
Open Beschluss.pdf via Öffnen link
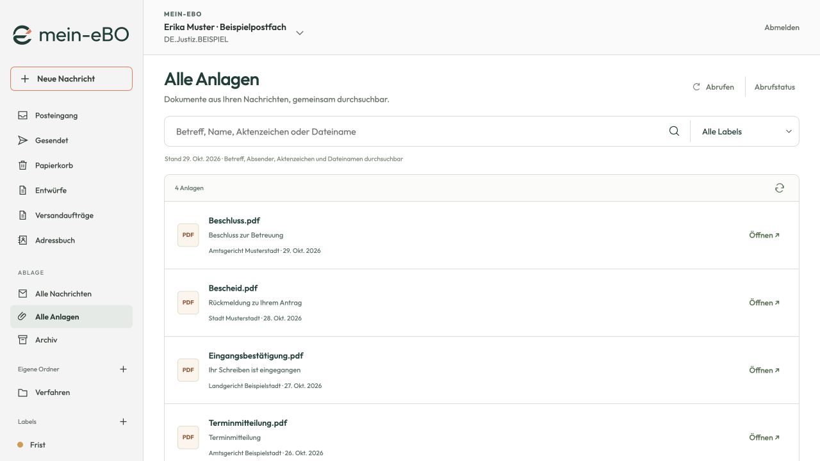765,235
